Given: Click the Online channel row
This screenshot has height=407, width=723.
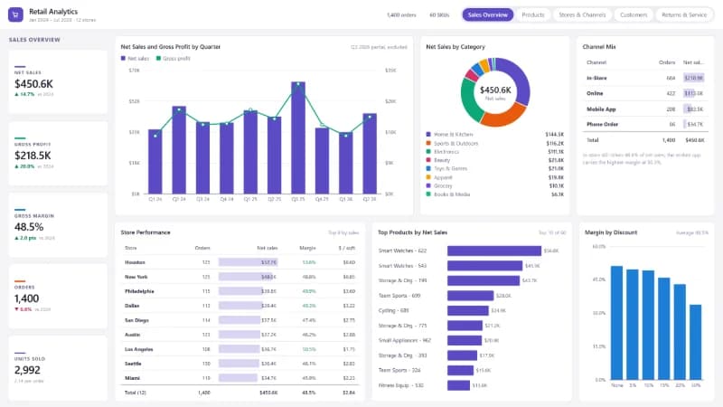Looking at the screenshot, I should pyautogui.click(x=645, y=93).
